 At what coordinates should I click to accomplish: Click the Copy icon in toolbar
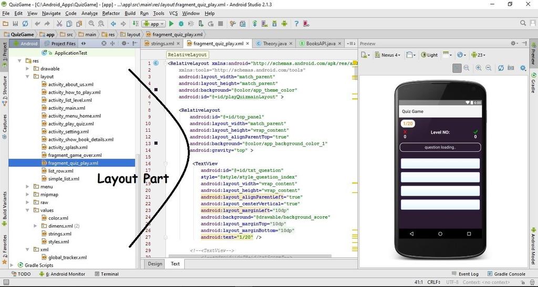tap(69, 24)
